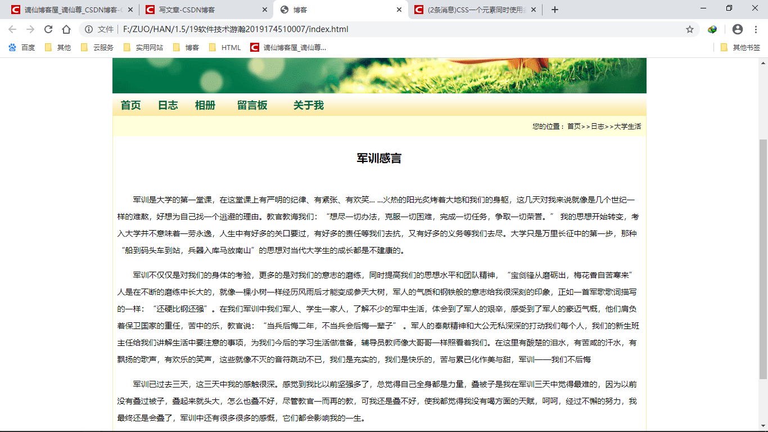Switch to the 写文章-CSDN博客 tab
Screen dimensions: 768x432
tap(206, 10)
